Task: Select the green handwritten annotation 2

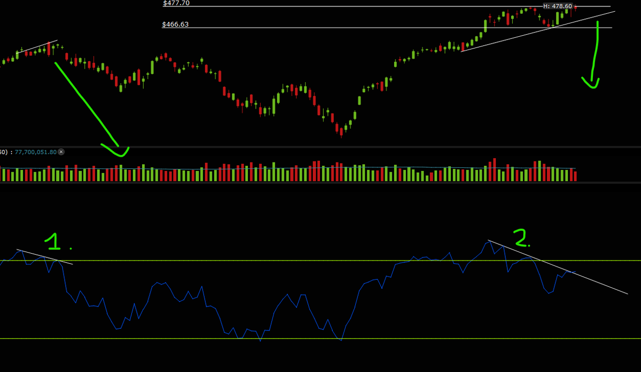Action: pyautogui.click(x=521, y=239)
